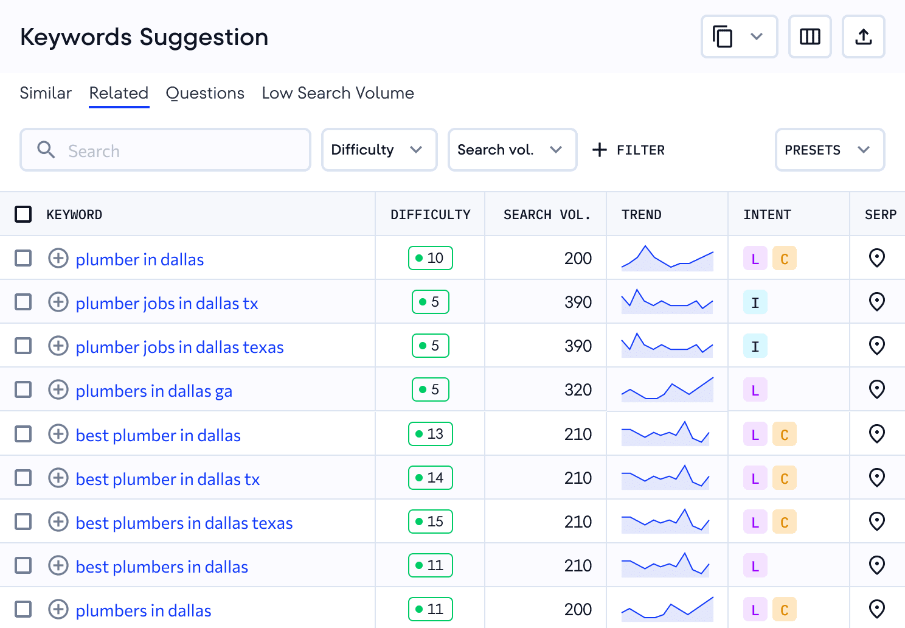Click the add icon beside 'plumbers in dallas ga'
905x628 pixels.
[x=58, y=390]
